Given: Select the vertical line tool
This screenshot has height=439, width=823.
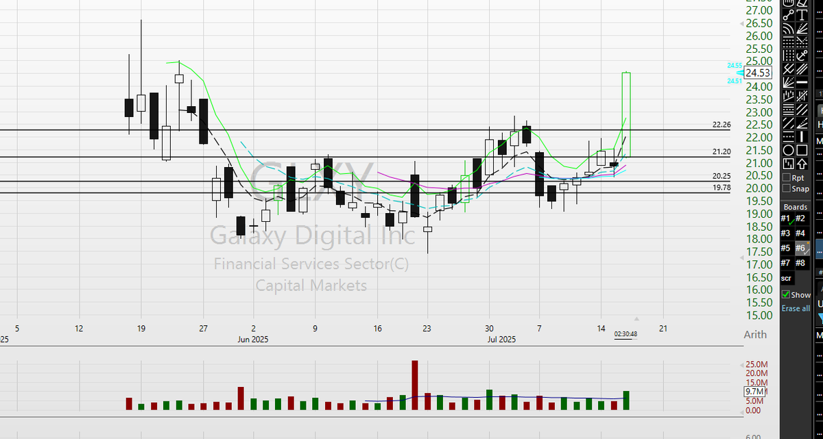Looking at the screenshot, I should pyautogui.click(x=802, y=136).
